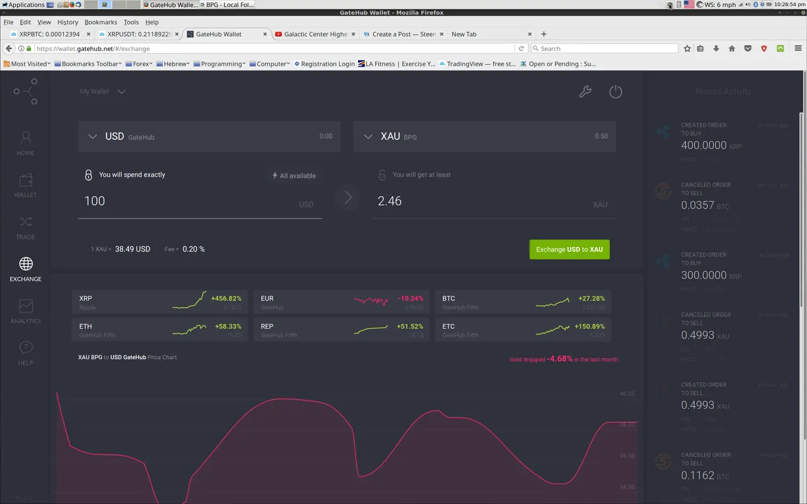Click the Bluetooth icon in the system tray
This screenshot has height=504, width=807.
pyautogui.click(x=757, y=4)
